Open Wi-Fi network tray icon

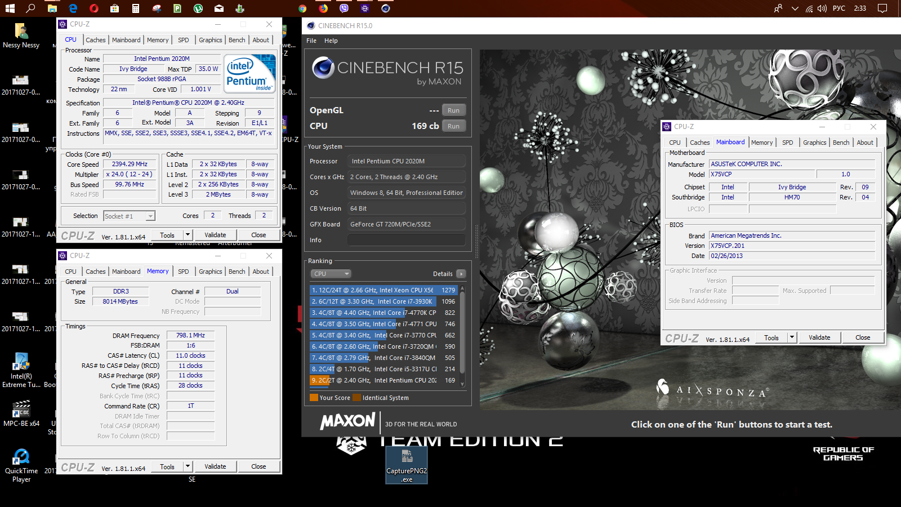pos(809,8)
